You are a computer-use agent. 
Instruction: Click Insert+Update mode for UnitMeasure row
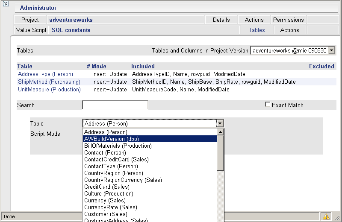point(109,90)
